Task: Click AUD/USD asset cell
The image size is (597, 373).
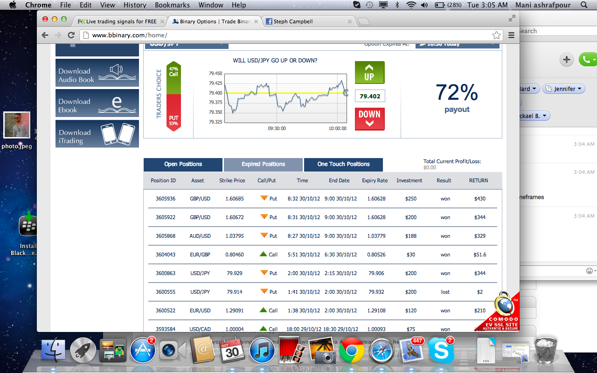Action: (x=200, y=236)
